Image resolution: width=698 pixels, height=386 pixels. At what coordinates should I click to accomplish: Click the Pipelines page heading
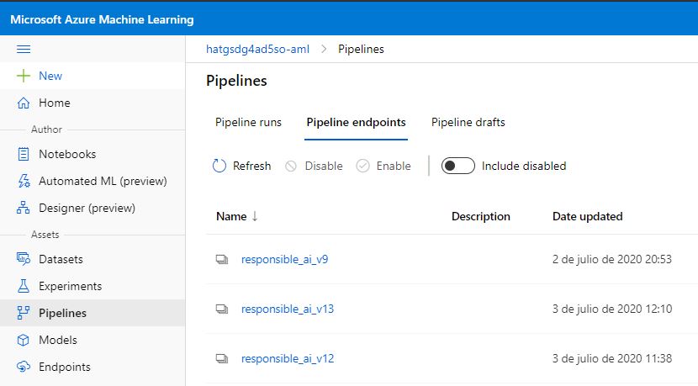click(236, 81)
